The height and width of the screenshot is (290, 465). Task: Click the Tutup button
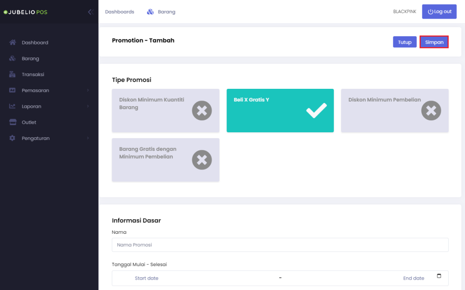point(405,42)
